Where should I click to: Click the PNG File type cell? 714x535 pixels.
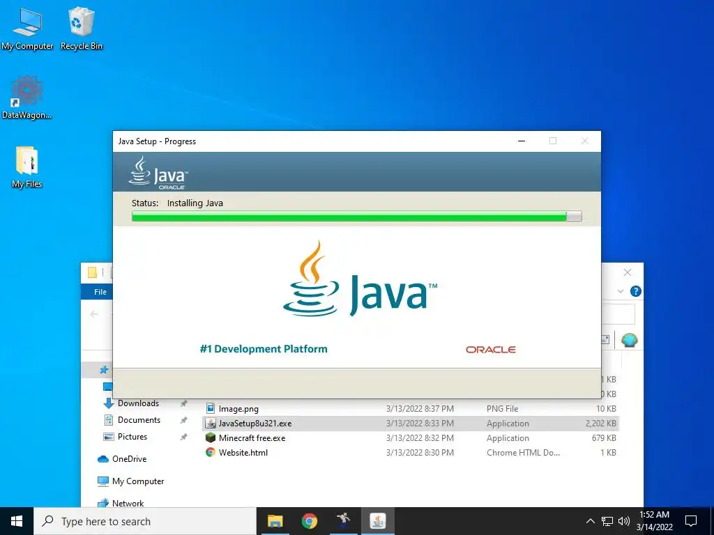(502, 408)
